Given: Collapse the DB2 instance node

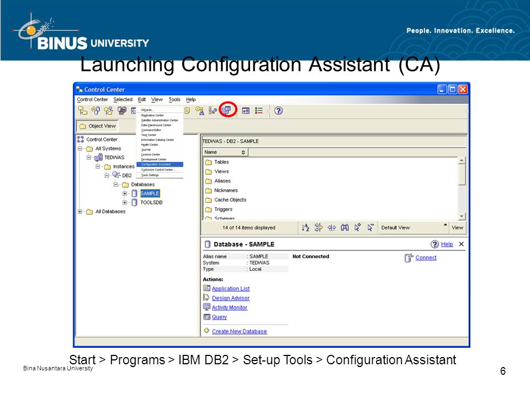Looking at the screenshot, I should (107, 175).
